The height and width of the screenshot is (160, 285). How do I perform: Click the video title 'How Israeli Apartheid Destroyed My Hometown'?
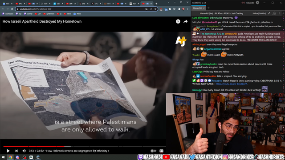42,21
